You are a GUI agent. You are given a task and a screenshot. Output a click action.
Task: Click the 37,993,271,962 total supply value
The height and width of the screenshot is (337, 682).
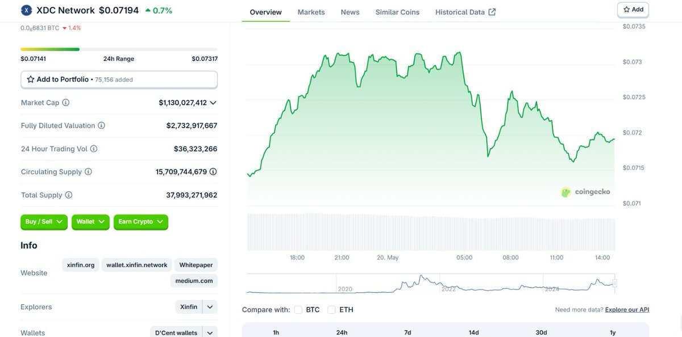[192, 195]
